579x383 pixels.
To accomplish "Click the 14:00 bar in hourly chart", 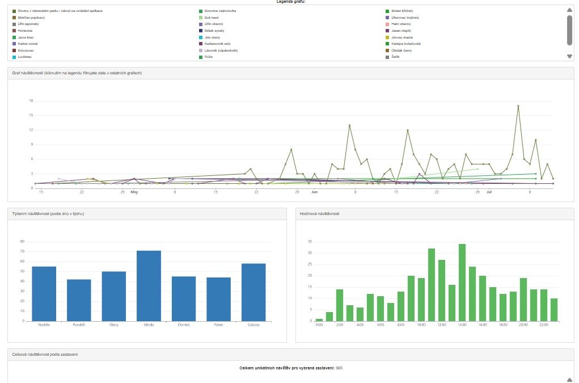I will (x=462, y=283).
